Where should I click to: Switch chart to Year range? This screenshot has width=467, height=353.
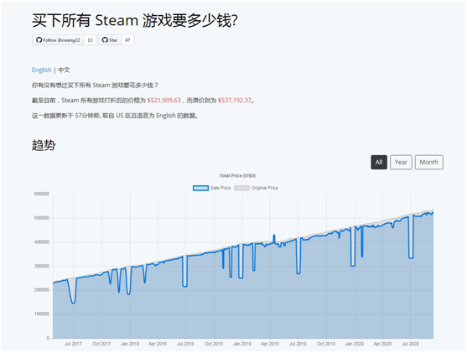click(401, 162)
